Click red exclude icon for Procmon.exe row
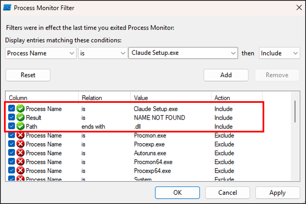 coord(20,135)
